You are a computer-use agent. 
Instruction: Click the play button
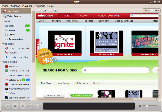(x=23, y=106)
